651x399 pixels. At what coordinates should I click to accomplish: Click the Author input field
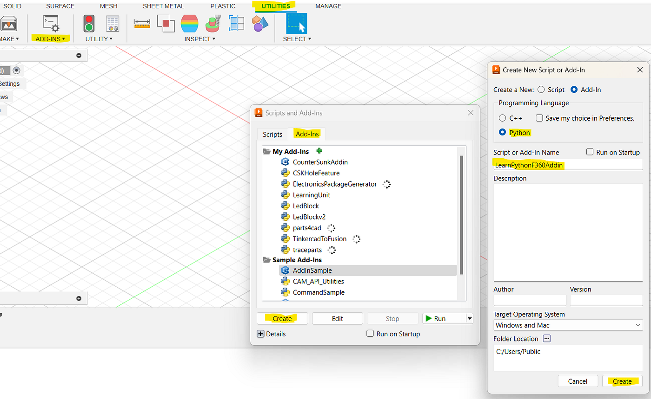click(x=530, y=300)
